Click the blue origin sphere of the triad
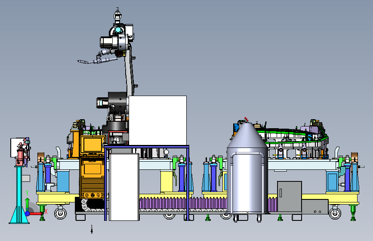Viewport: 373px width, 241px height. click(28, 214)
